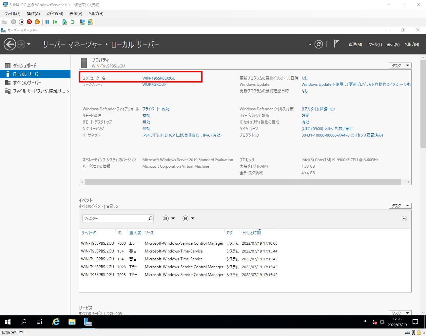Enable リモート デスクトップ
This screenshot has width=426, height=336.
point(146,122)
